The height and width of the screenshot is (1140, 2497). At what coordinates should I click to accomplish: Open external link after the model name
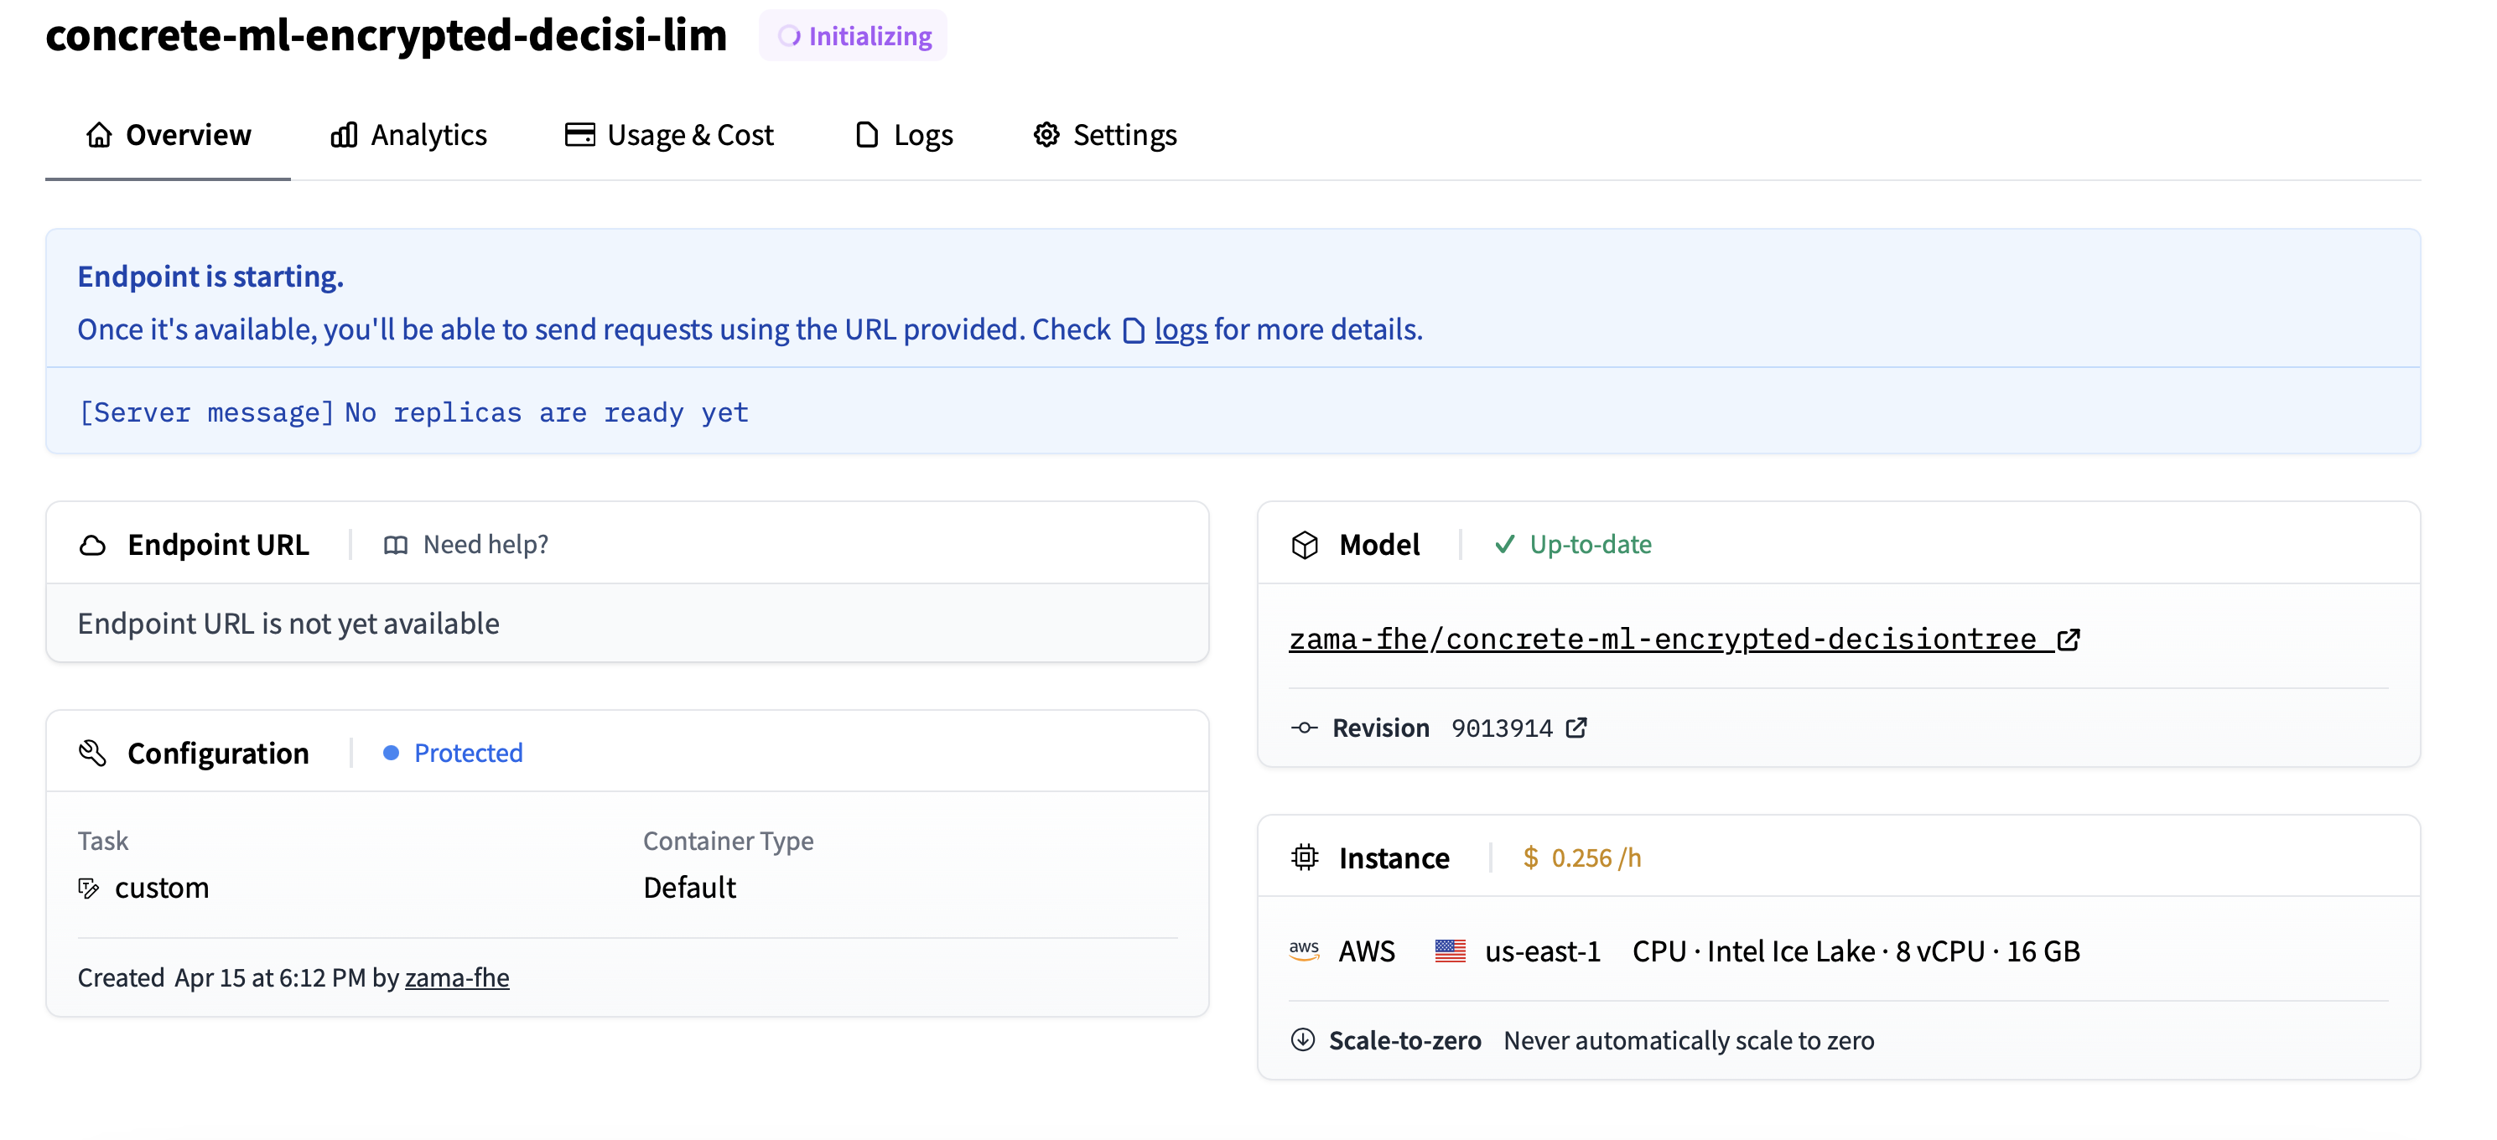(2069, 638)
